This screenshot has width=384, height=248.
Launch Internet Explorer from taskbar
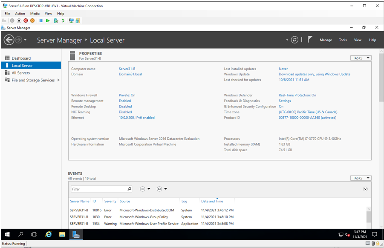49,234
